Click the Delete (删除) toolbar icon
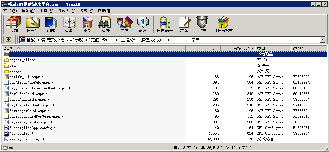 click(x=87, y=24)
